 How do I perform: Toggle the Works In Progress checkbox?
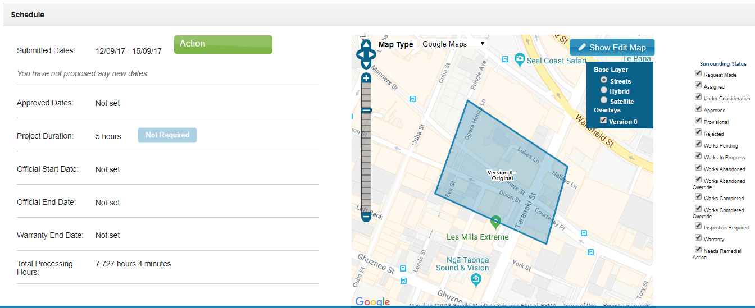pyautogui.click(x=698, y=156)
